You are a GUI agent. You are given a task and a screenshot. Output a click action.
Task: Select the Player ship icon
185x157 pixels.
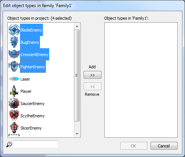click(x=14, y=91)
